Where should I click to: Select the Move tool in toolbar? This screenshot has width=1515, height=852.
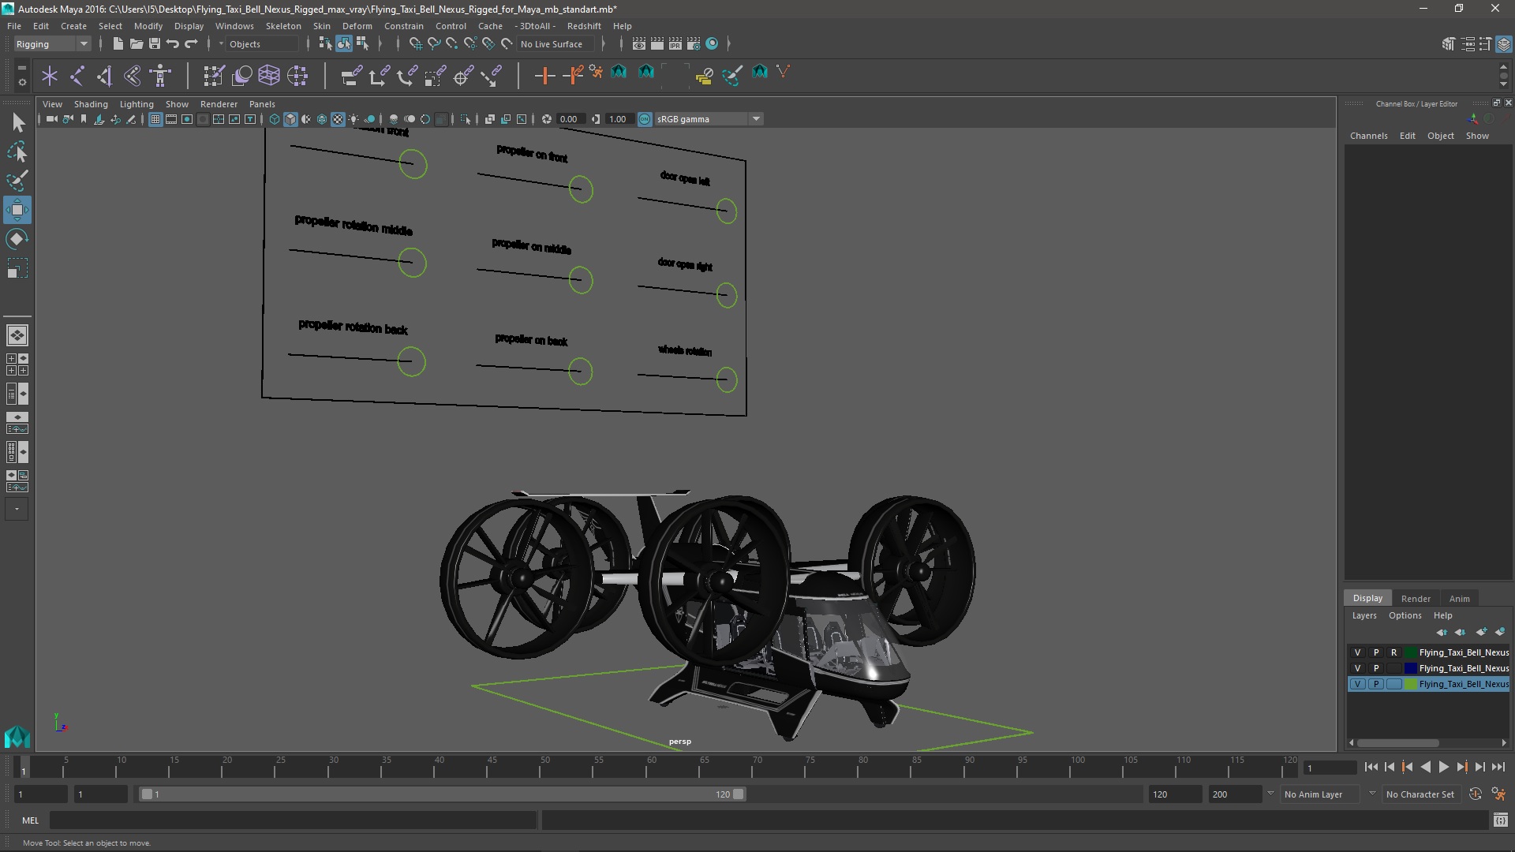(17, 209)
